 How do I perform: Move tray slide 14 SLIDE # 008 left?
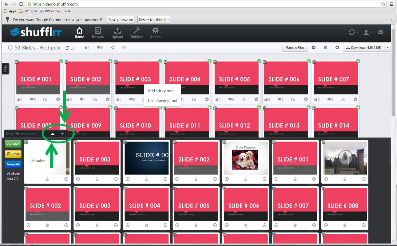click(326, 225)
